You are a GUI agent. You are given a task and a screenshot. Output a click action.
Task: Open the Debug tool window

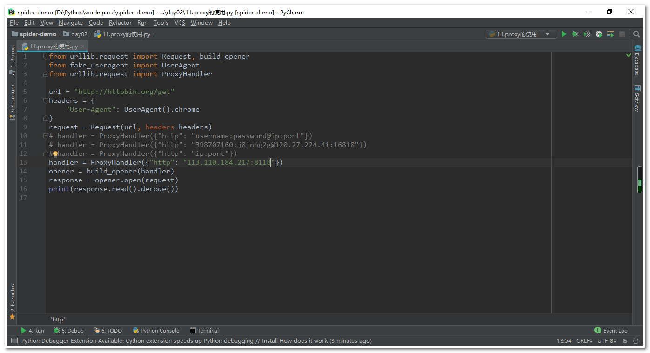click(69, 331)
